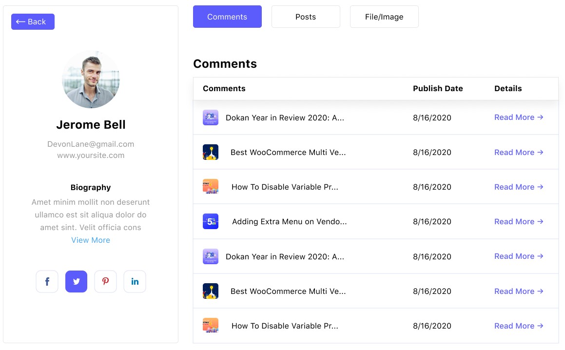This screenshot has height=350, width=565.
Task: Open Read More for first Dokan Year row
Action: tap(519, 117)
